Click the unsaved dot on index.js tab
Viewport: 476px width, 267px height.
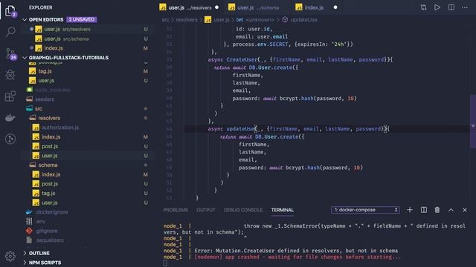point(335,7)
